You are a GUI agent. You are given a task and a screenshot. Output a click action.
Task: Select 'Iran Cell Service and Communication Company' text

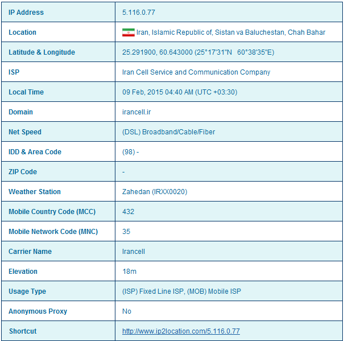[x=196, y=72]
